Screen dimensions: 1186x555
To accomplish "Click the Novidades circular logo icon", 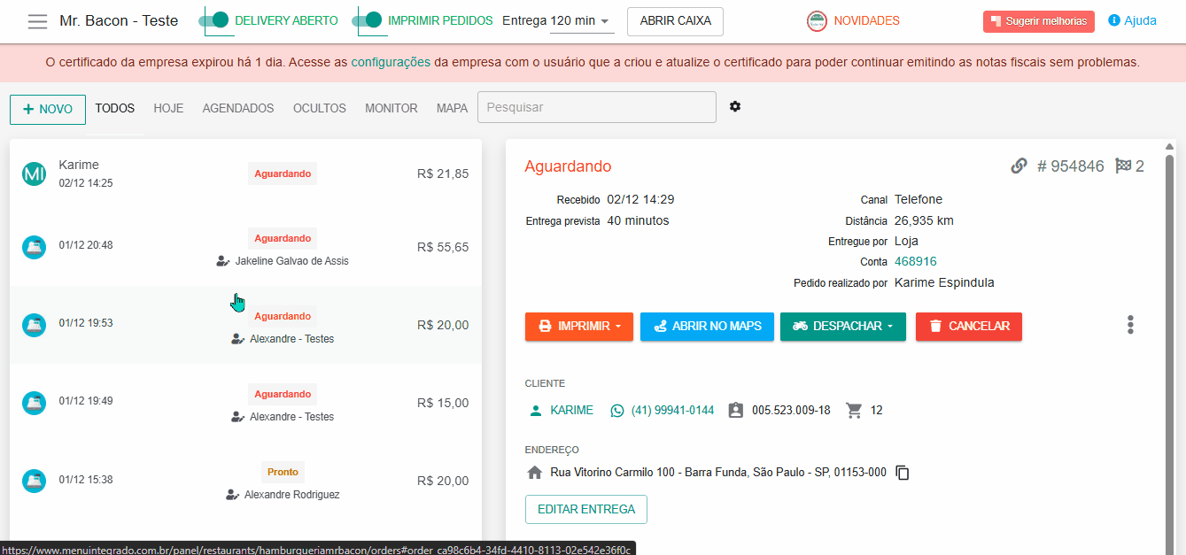I will tap(817, 21).
